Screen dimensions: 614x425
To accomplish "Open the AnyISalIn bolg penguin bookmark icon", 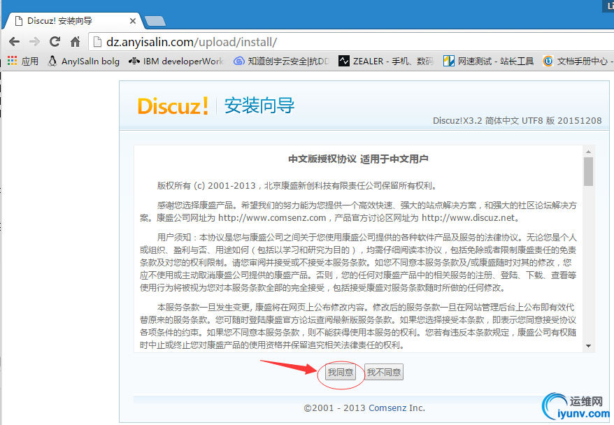I will pos(52,61).
